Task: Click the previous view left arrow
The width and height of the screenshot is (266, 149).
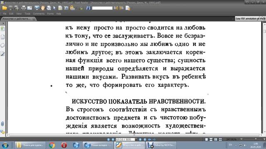Action: coord(150,139)
